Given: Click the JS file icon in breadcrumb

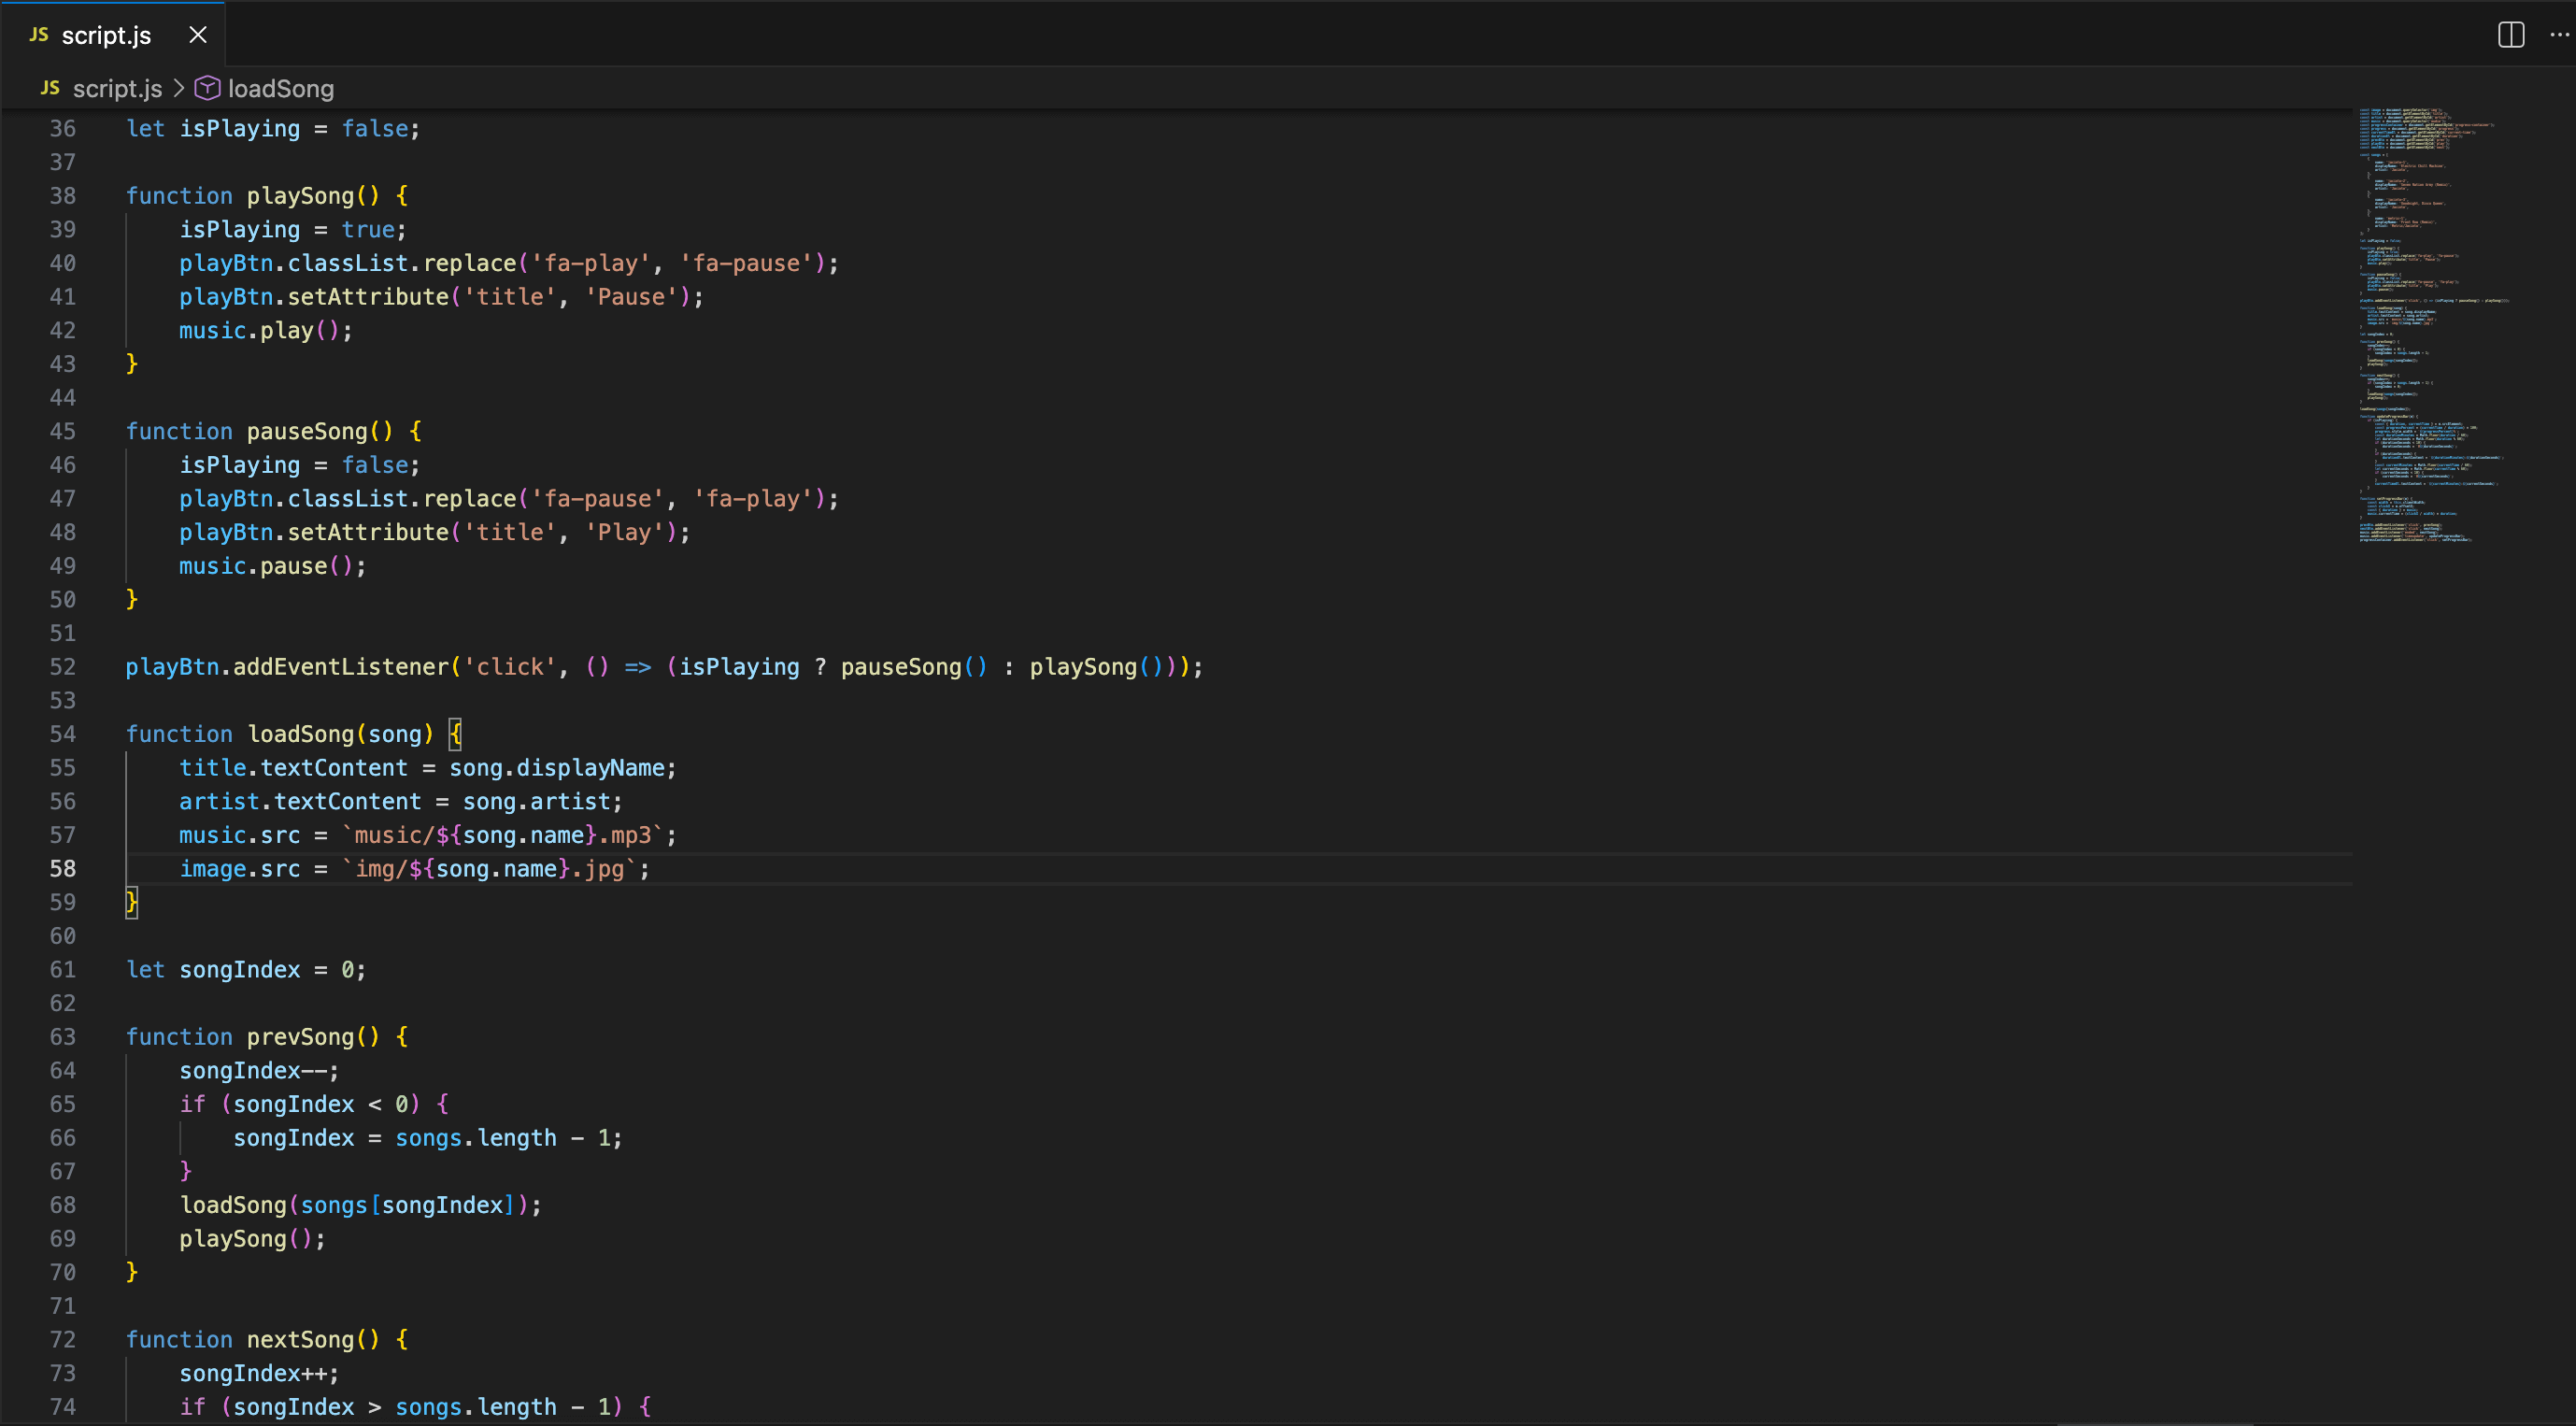Looking at the screenshot, I should coord(50,88).
